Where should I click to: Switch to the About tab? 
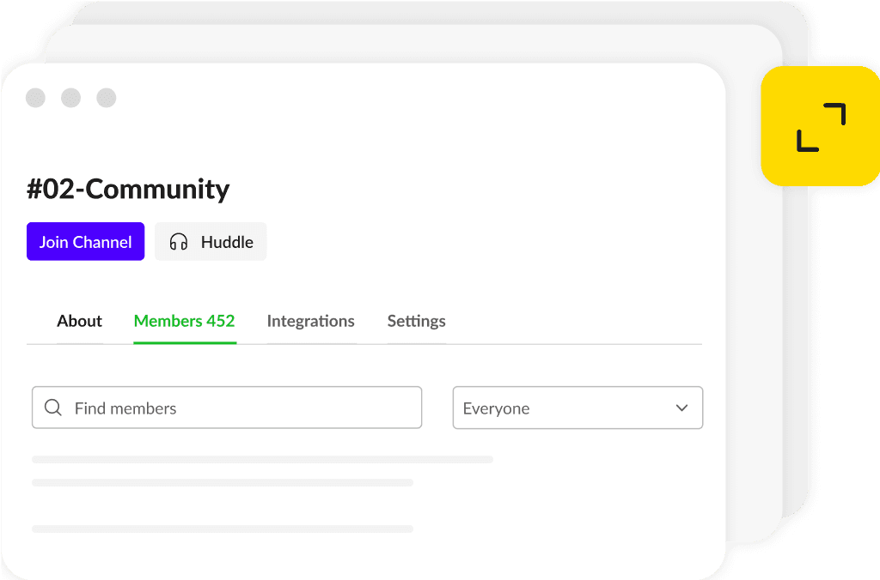pyautogui.click(x=79, y=321)
